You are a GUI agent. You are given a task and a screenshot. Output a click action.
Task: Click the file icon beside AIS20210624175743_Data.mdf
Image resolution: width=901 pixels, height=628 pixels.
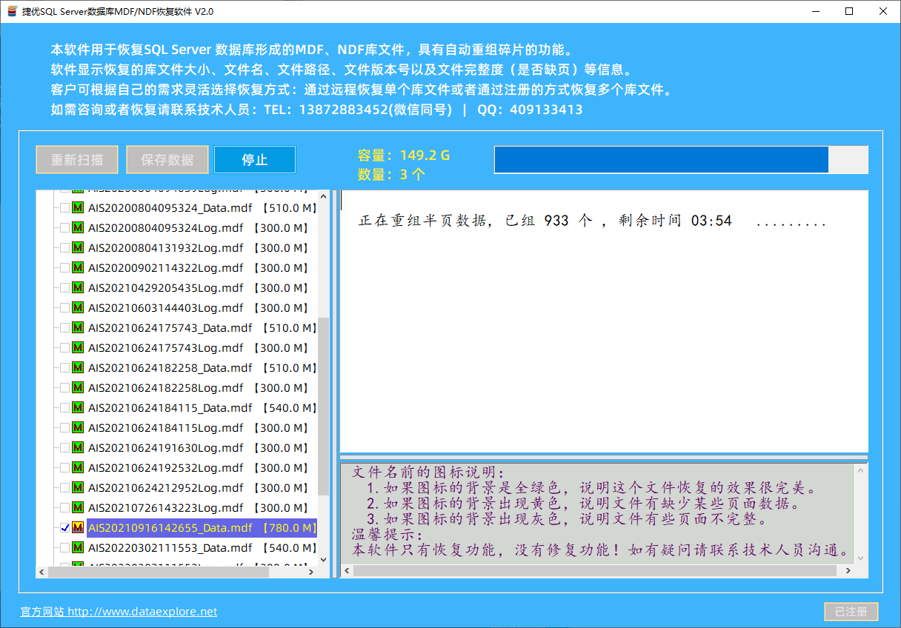pyautogui.click(x=78, y=328)
